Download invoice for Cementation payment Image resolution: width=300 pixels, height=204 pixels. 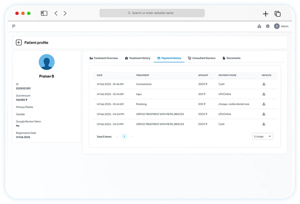coord(264,84)
